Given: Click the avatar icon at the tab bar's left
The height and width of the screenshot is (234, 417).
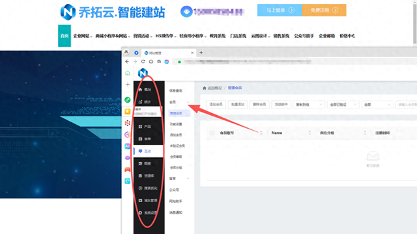Looking at the screenshot, I should (x=126, y=52).
